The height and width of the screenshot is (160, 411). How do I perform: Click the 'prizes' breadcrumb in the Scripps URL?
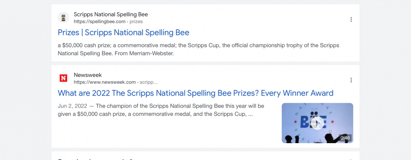coord(136,22)
